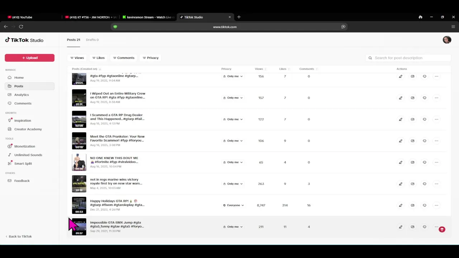
Task: Click the search for post description field
Action: 408,58
